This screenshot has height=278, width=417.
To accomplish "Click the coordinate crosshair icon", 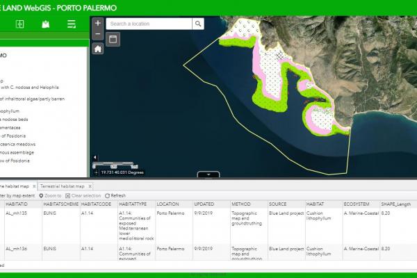I will pyautogui.click(x=96, y=172).
